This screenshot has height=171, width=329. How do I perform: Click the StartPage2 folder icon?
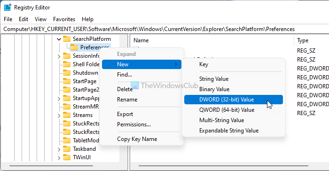tap(67, 90)
